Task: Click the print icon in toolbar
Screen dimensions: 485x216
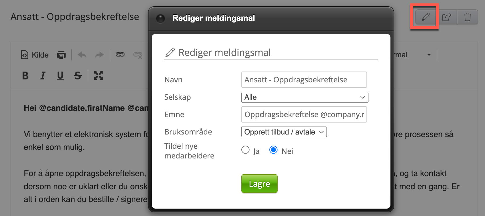Action: [x=61, y=55]
